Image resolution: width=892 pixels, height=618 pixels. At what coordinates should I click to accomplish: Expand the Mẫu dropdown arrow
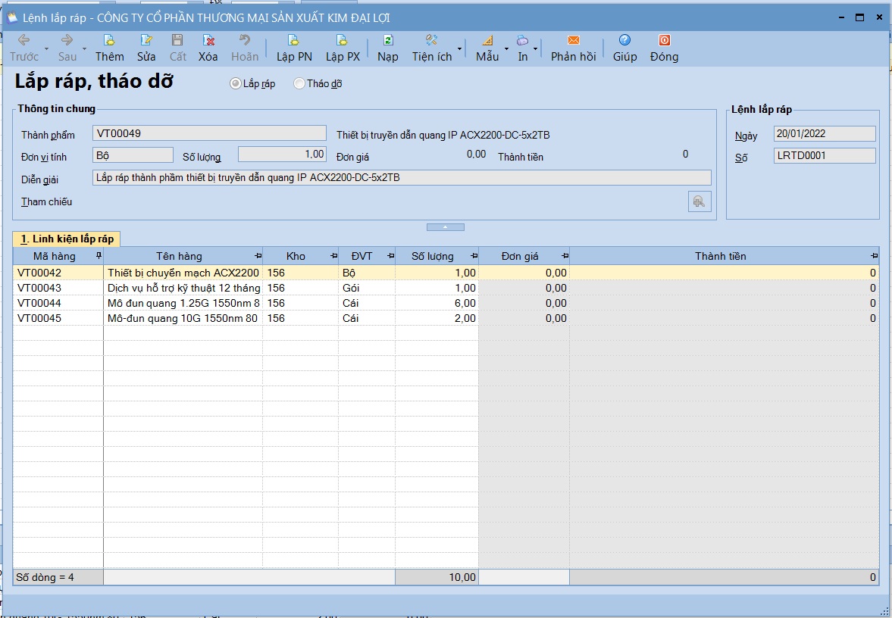(506, 49)
